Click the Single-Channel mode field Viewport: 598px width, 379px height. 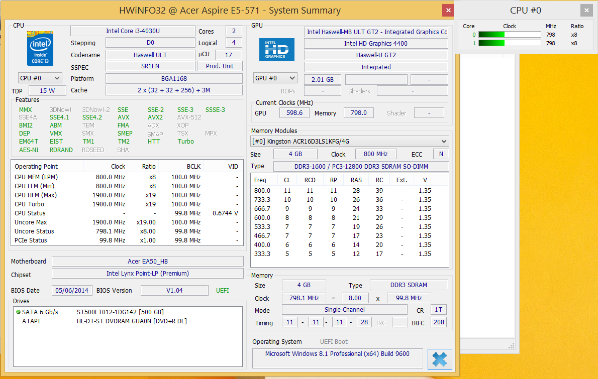pos(344,310)
